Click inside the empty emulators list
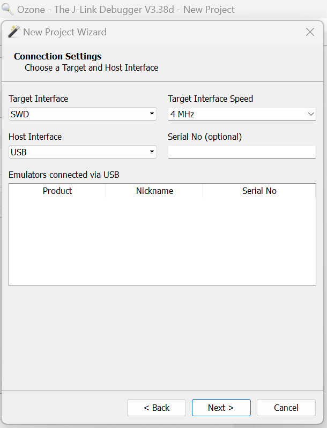The image size is (327, 428). click(162, 241)
